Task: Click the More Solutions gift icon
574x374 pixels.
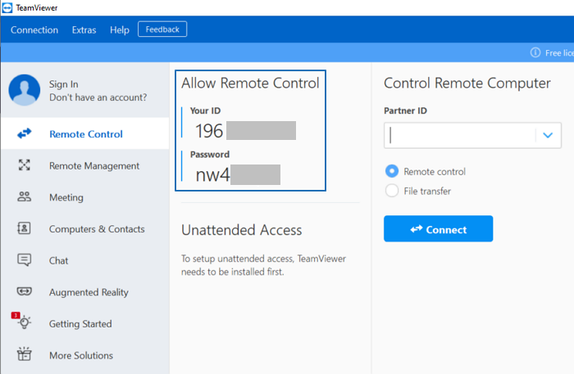Action: click(24, 354)
